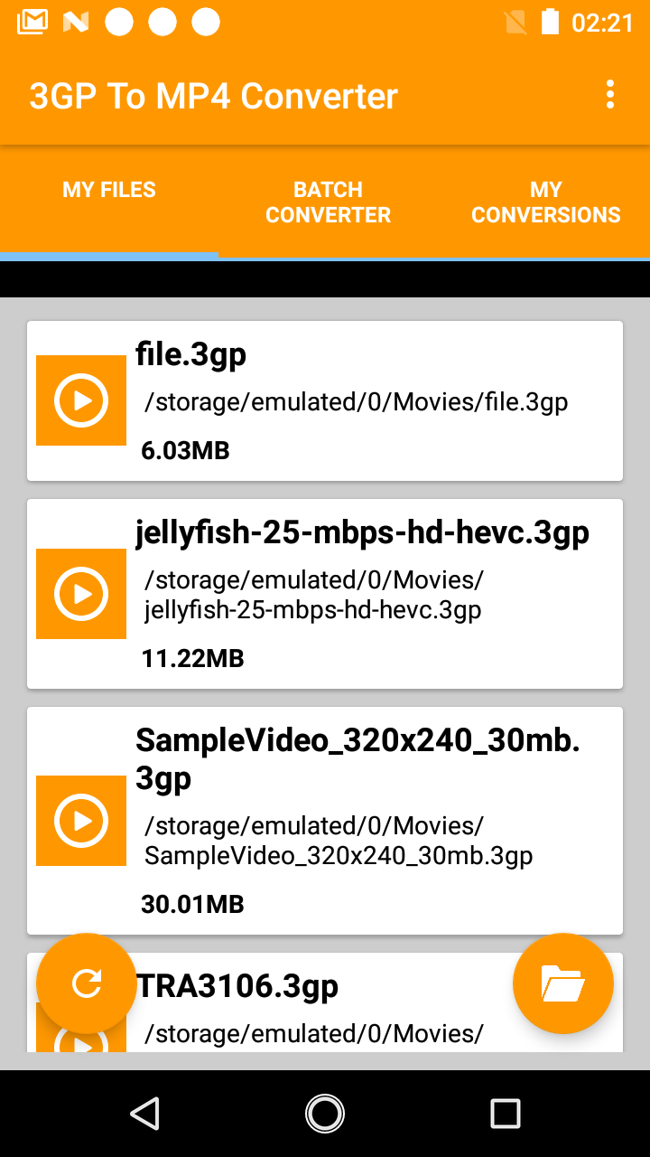
Task: Tap the Android home navigation button
Action: point(325,1114)
